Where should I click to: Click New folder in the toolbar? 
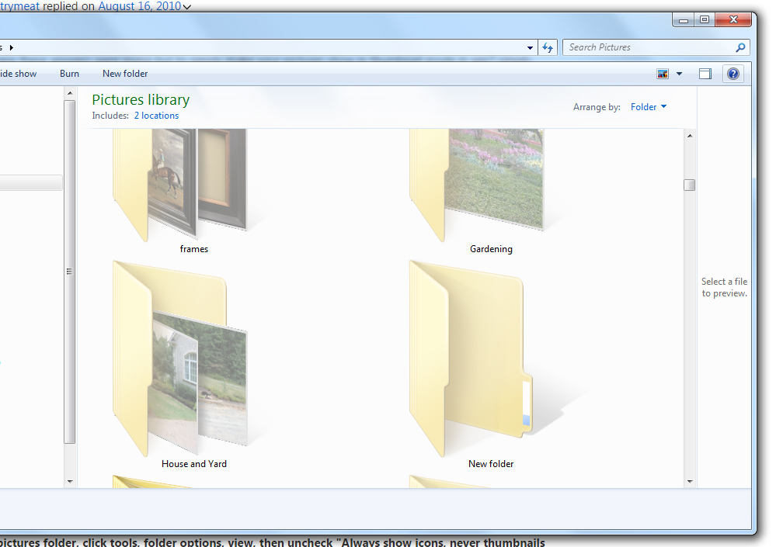(x=125, y=74)
